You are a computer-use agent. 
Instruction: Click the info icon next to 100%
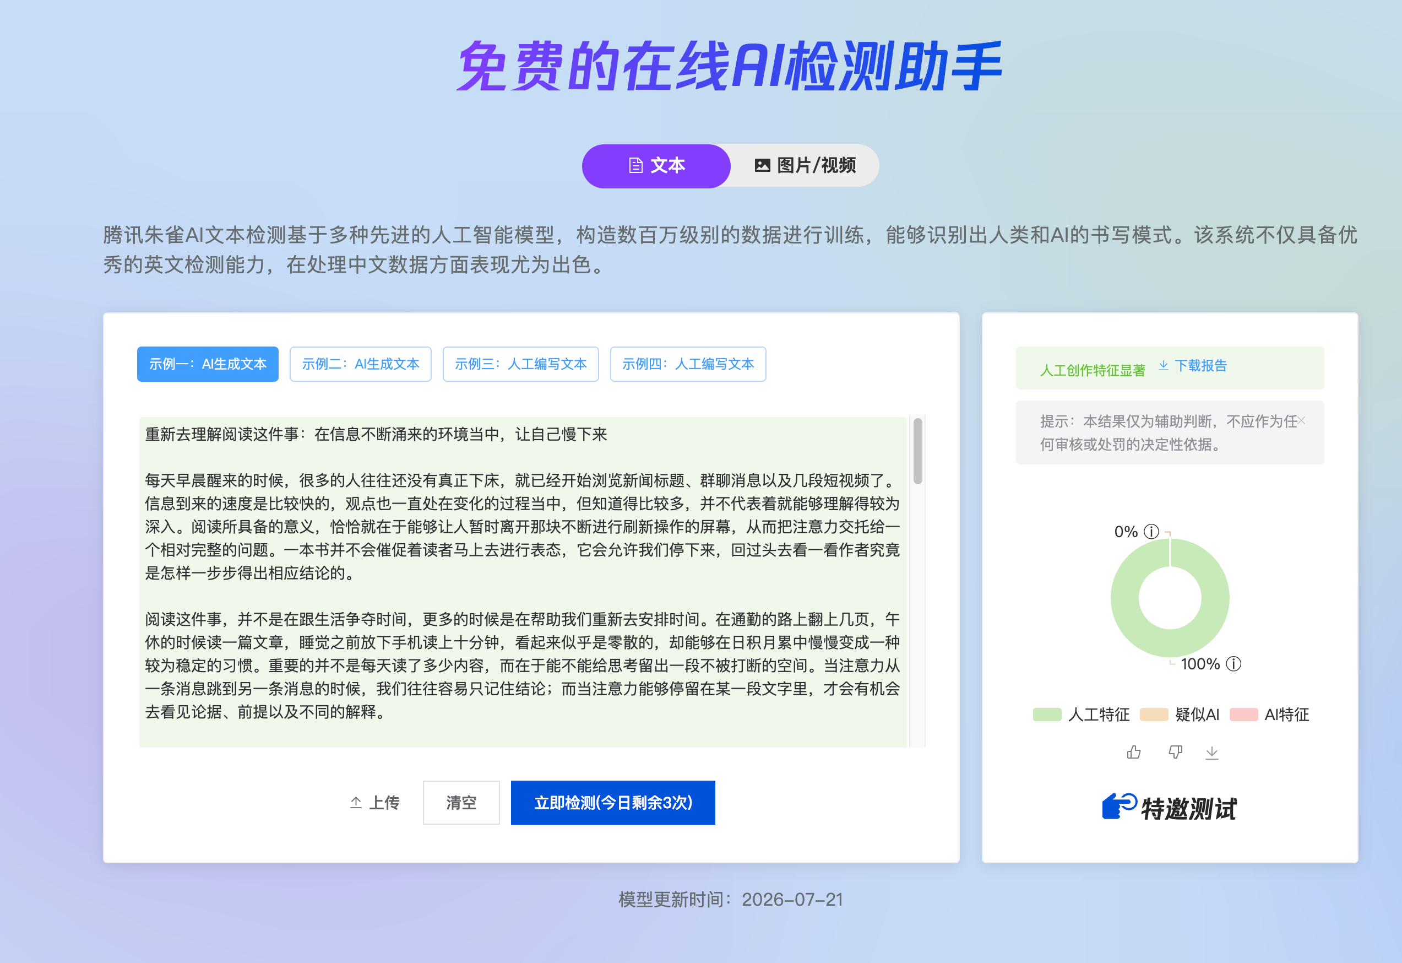(x=1233, y=664)
